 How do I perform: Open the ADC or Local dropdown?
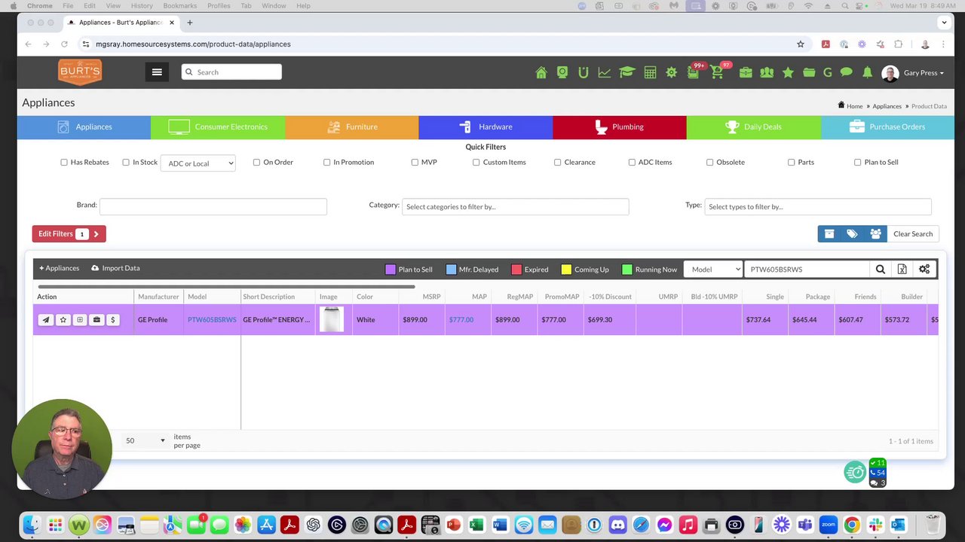tap(198, 163)
